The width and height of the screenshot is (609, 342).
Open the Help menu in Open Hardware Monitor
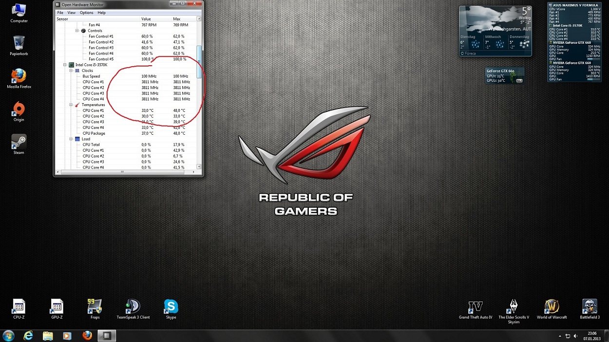[x=101, y=13]
